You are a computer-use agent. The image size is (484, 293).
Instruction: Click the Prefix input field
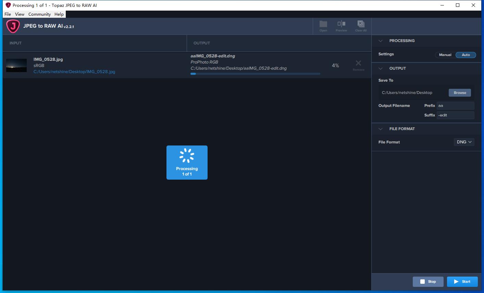click(456, 106)
